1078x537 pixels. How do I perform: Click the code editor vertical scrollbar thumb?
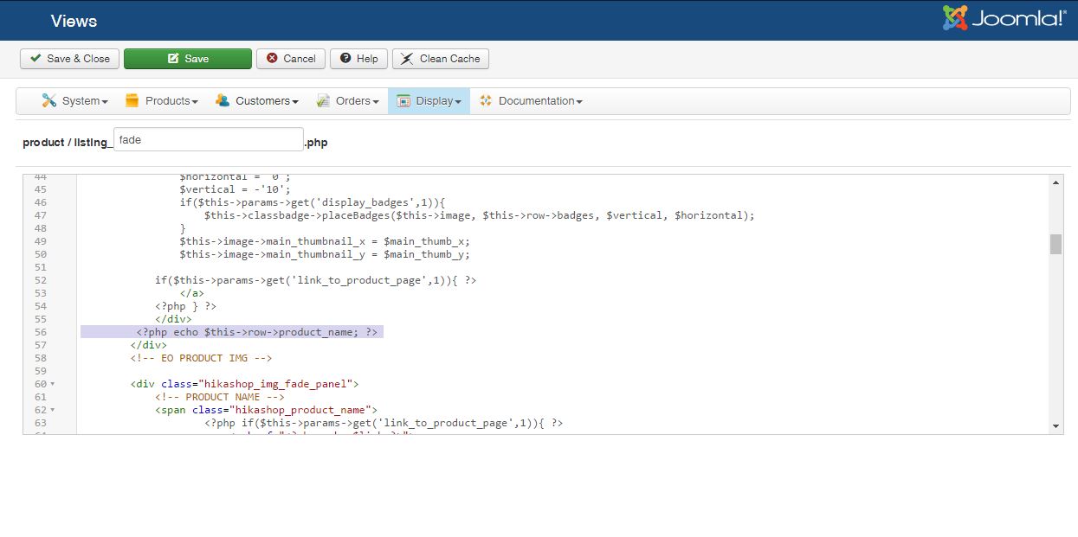click(x=1055, y=244)
